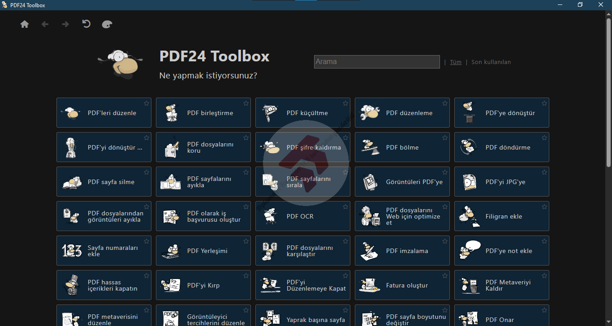This screenshot has width=612, height=326.
Task: Open PDF dosyalarını karşılaştır tool
Action: 303,251
